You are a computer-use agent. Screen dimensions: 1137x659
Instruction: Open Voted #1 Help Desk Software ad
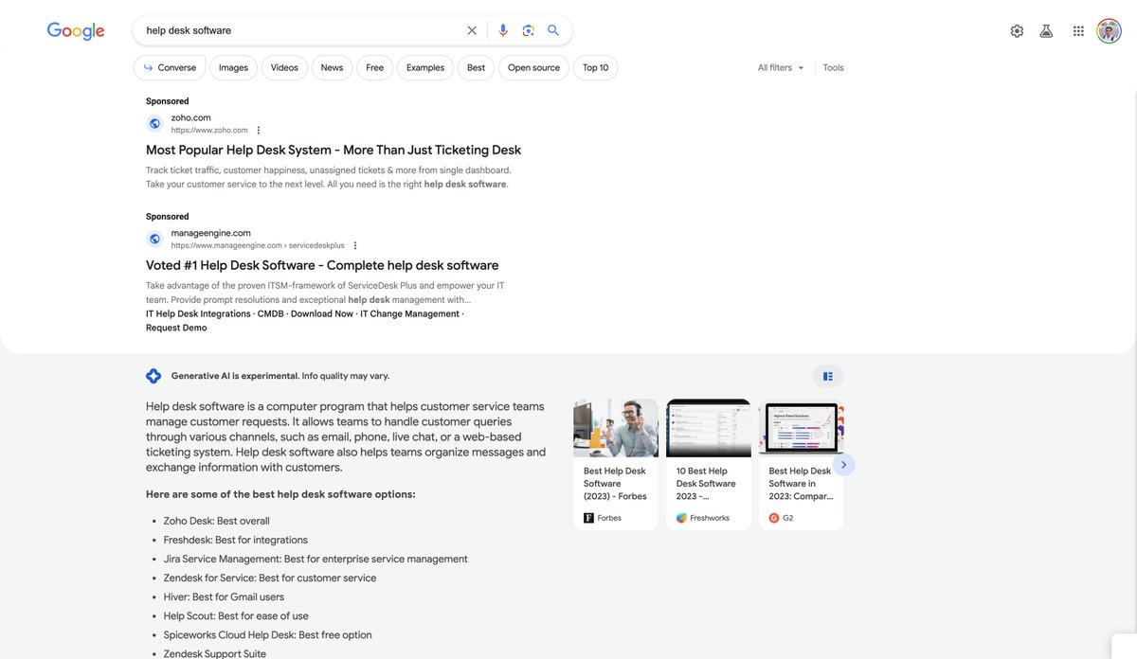(x=322, y=265)
